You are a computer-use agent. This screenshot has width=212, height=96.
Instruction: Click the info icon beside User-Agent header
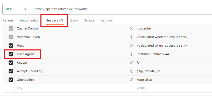point(132,54)
